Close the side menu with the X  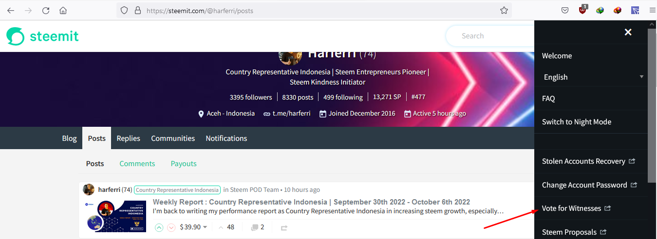coord(628,32)
